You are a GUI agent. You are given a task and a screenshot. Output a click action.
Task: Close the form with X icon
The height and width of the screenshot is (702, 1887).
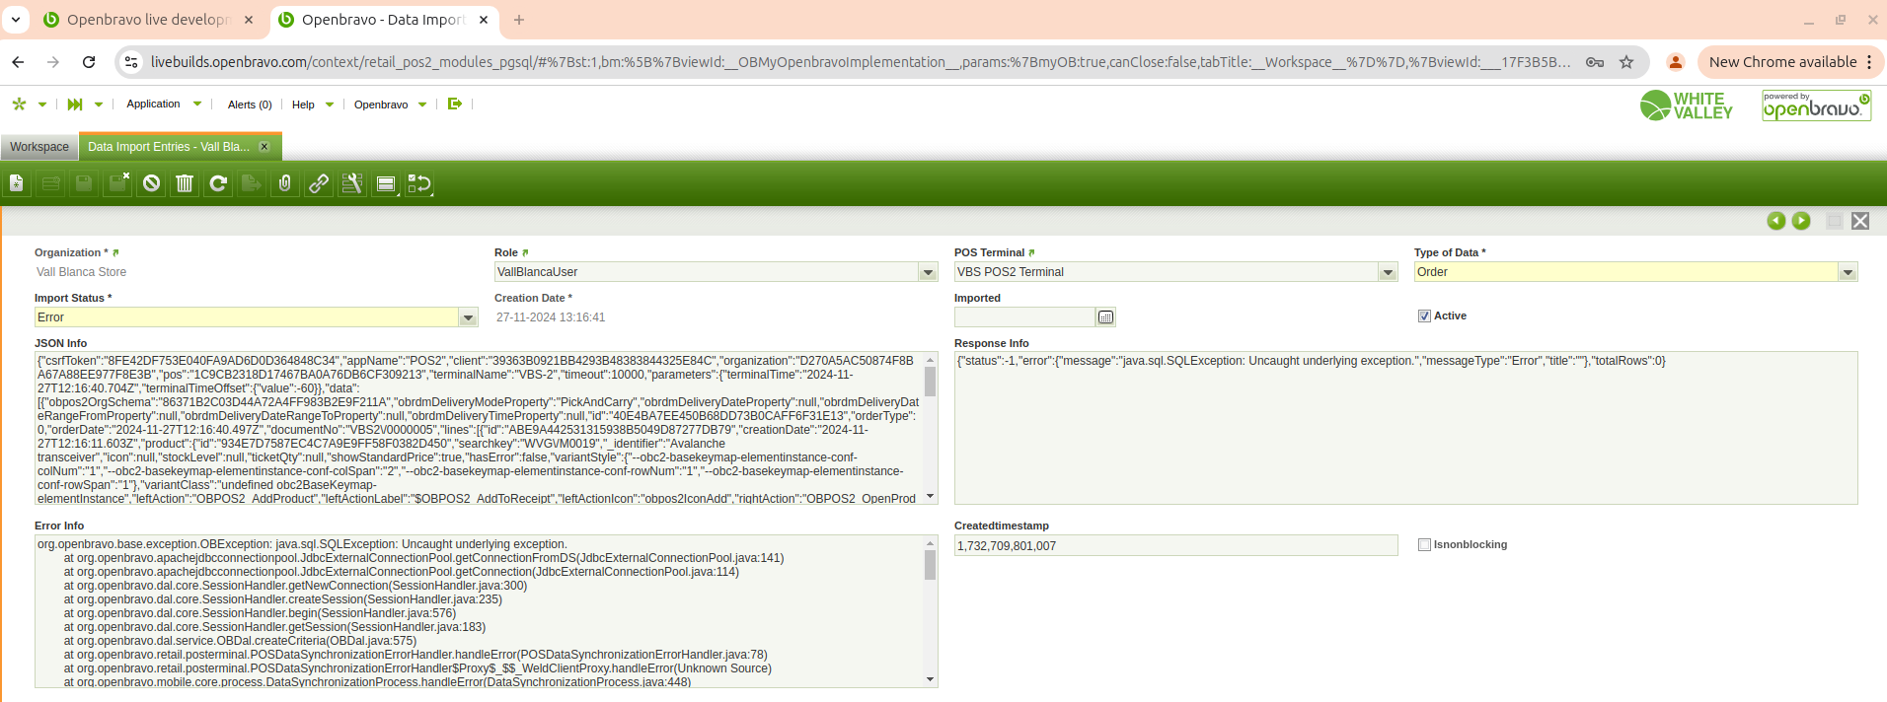point(1860,221)
